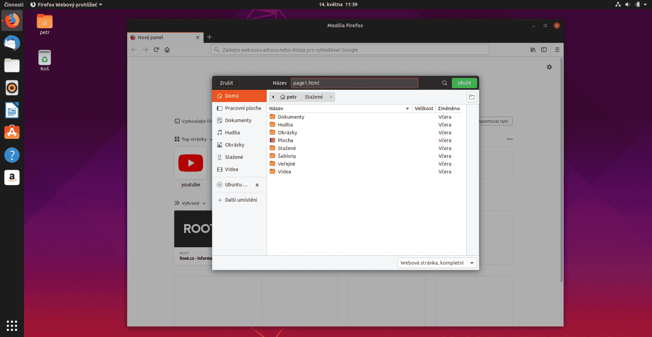Eject the Ubuntu volume in sidebar
This screenshot has width=652, height=337.
(257, 185)
